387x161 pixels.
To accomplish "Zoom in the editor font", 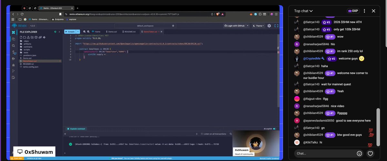I will (x=88, y=32).
